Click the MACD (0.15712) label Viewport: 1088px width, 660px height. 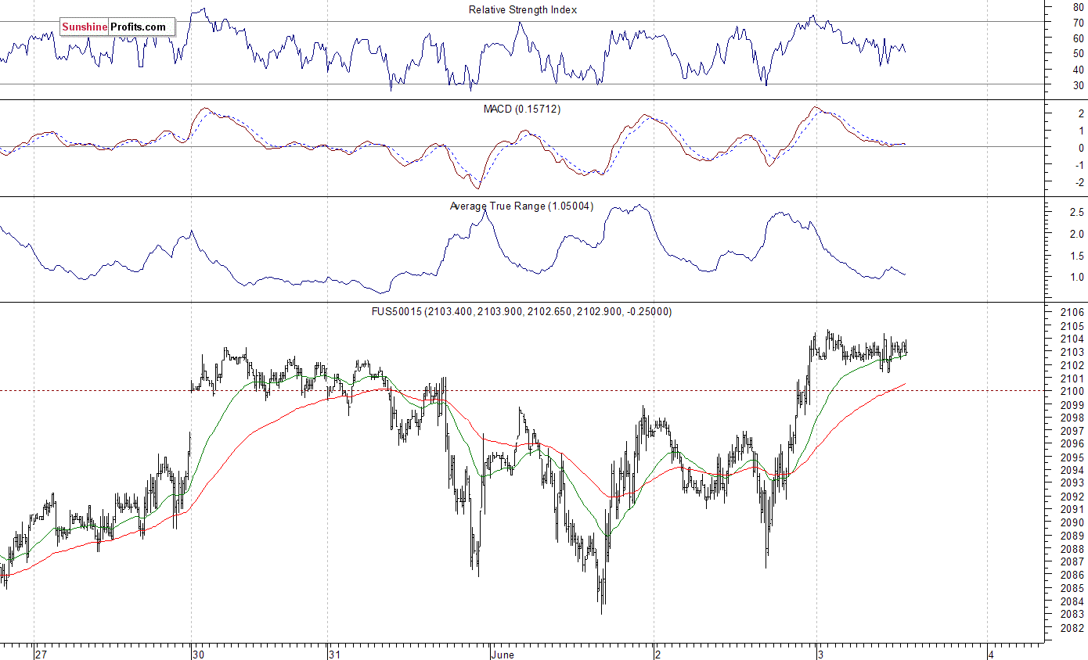click(522, 109)
